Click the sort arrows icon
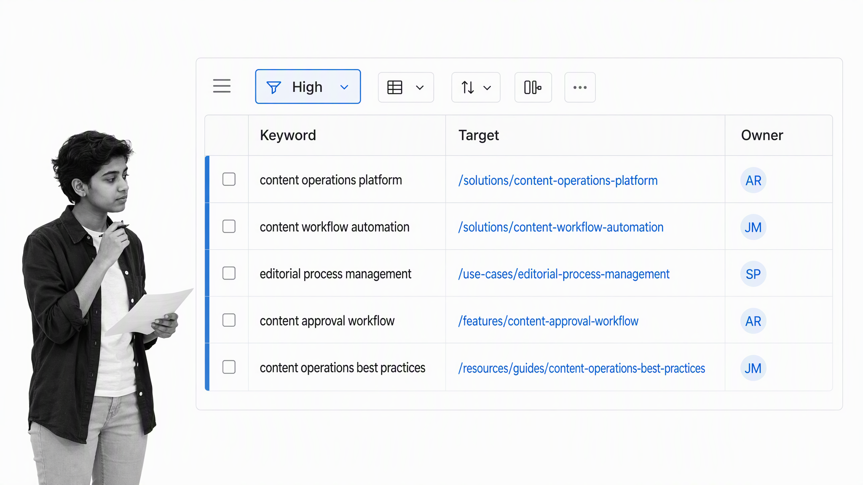 pyautogui.click(x=468, y=88)
